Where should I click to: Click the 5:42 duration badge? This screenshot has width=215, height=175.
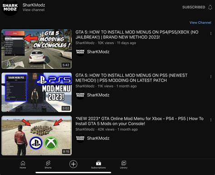(x=66, y=65)
